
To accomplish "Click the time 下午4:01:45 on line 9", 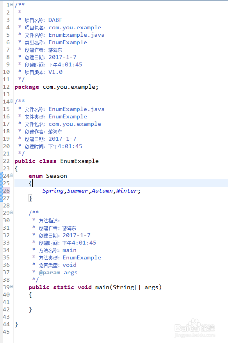I will coord(65,64).
